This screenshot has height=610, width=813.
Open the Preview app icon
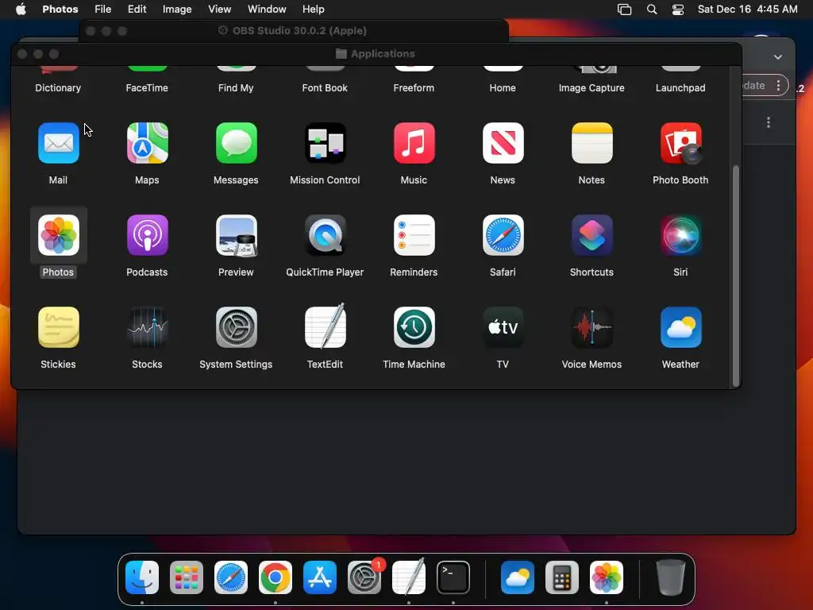coord(236,235)
